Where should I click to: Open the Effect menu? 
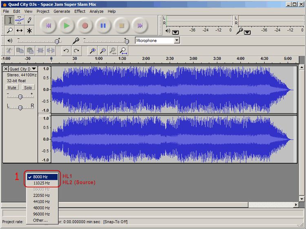(x=80, y=11)
